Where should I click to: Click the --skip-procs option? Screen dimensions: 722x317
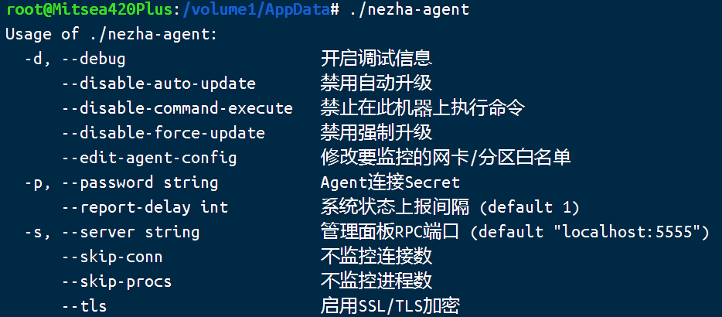tap(117, 281)
